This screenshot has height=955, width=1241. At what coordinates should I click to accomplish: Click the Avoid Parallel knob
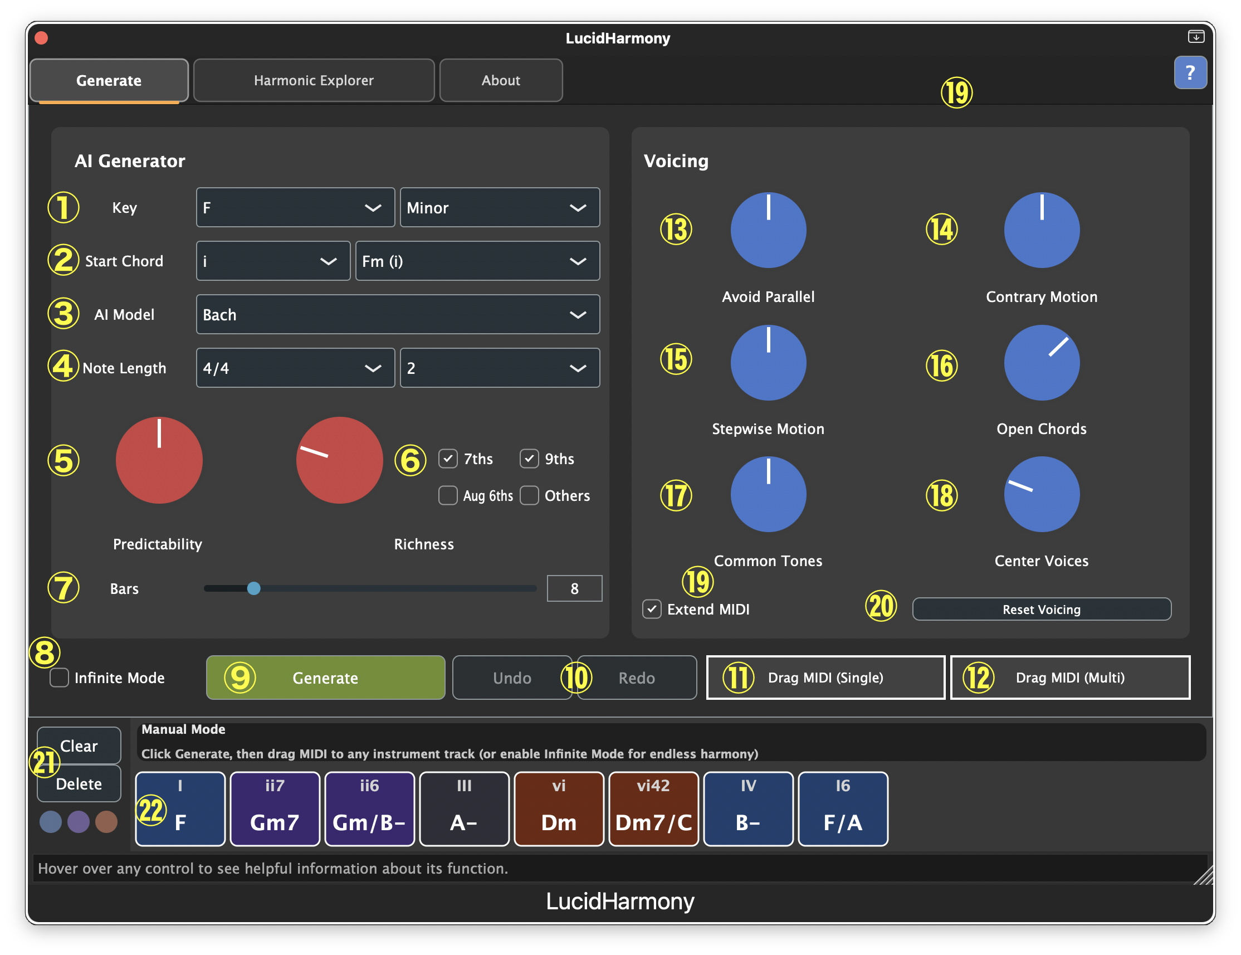(x=768, y=230)
